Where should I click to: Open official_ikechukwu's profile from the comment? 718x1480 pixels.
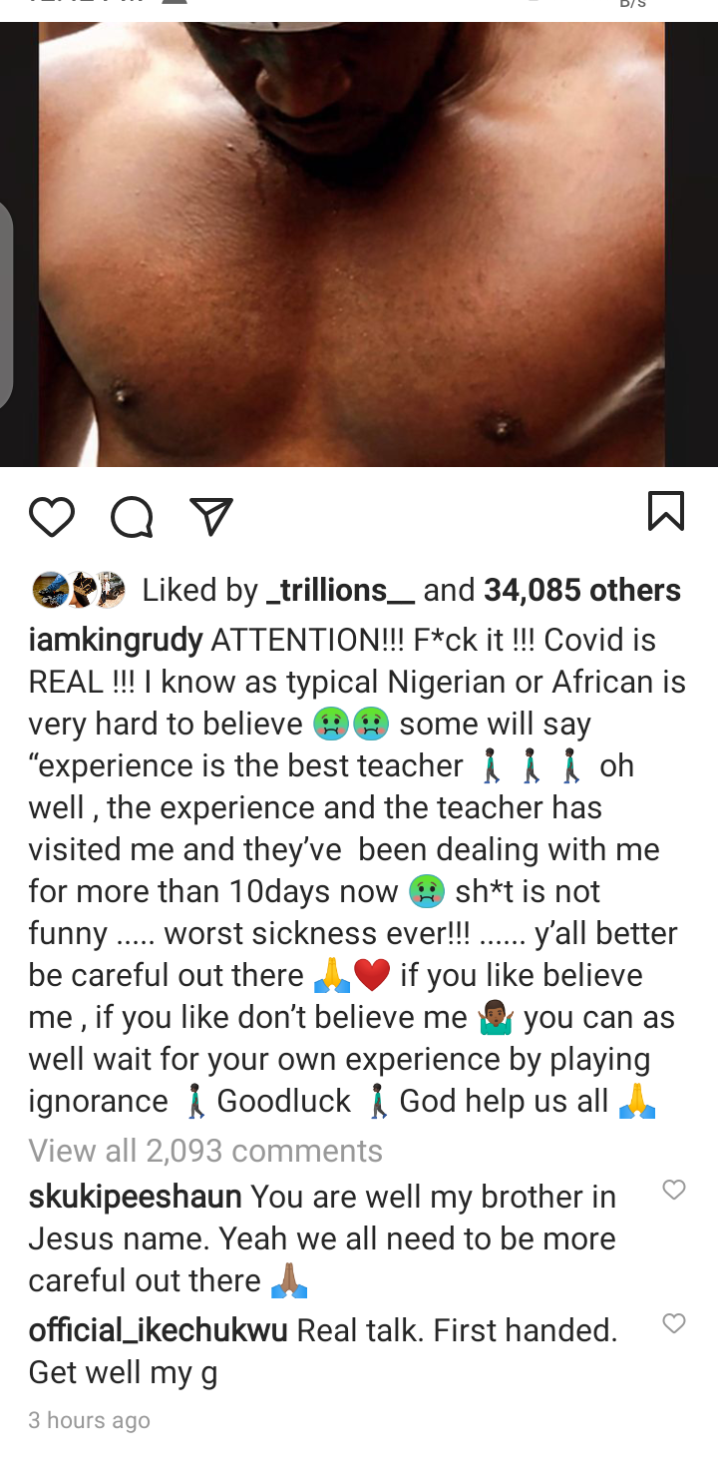pos(159,1330)
